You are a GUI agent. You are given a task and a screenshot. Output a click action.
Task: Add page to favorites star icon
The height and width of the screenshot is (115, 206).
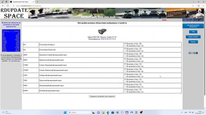click(x=193, y=6)
